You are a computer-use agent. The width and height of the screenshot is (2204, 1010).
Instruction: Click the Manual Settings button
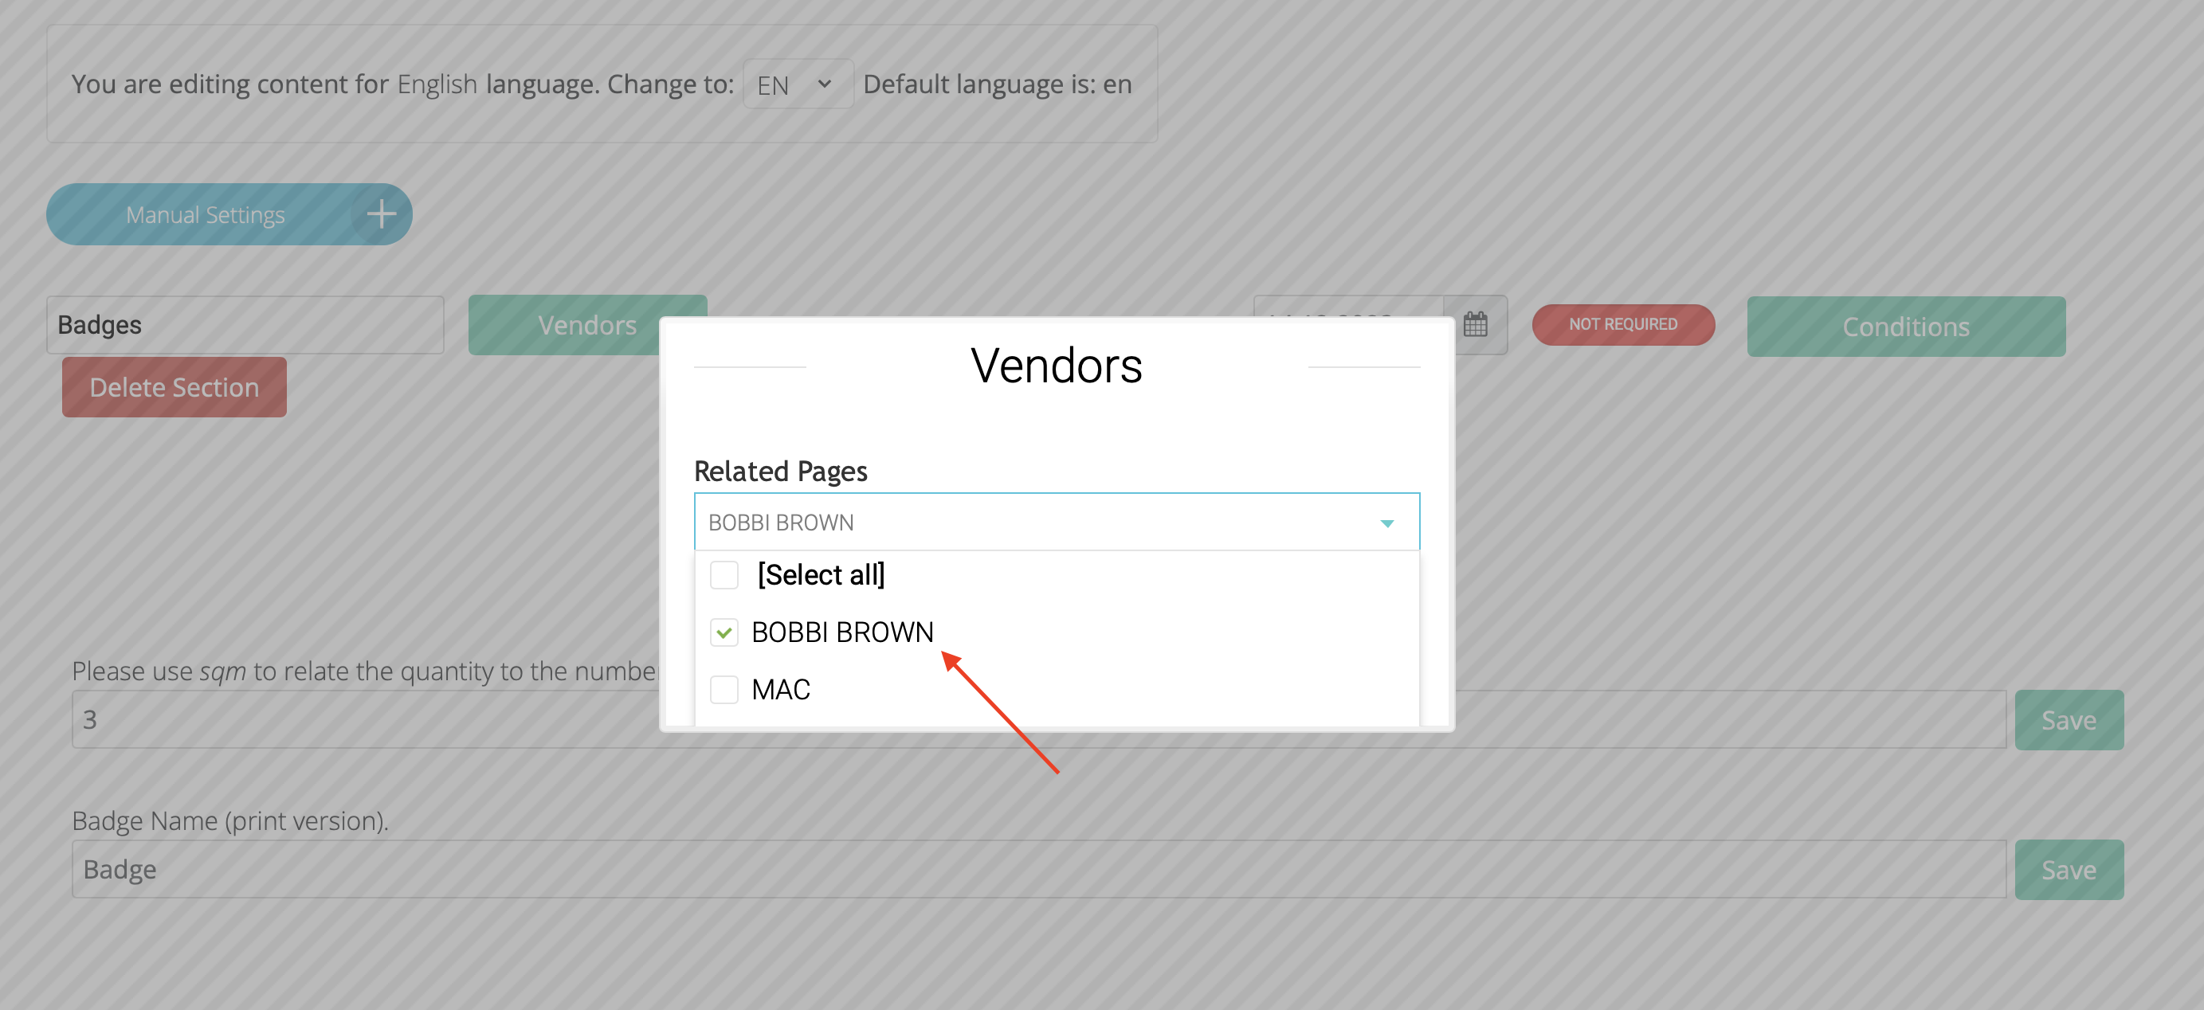point(206,214)
